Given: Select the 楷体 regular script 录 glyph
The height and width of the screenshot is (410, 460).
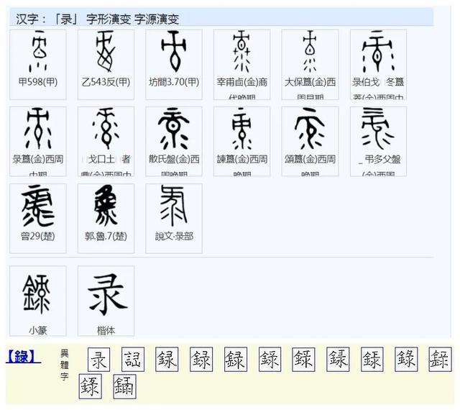Looking at the screenshot, I should tap(106, 293).
